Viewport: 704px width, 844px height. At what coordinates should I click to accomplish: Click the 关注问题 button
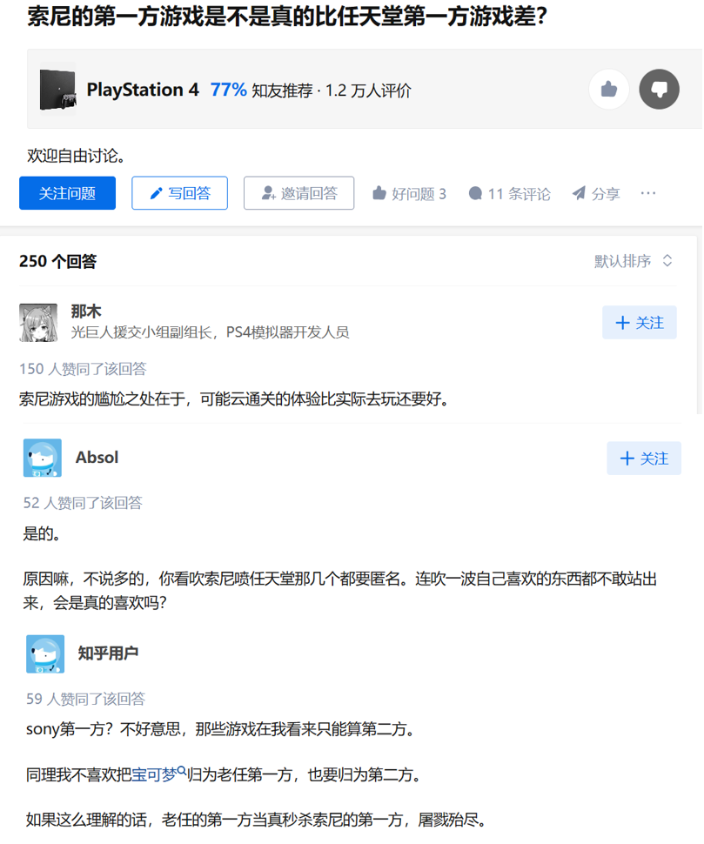tap(67, 193)
